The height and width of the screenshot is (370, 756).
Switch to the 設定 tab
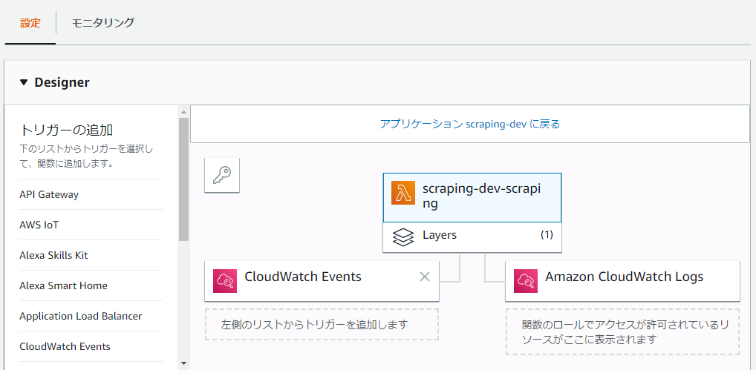point(30,22)
